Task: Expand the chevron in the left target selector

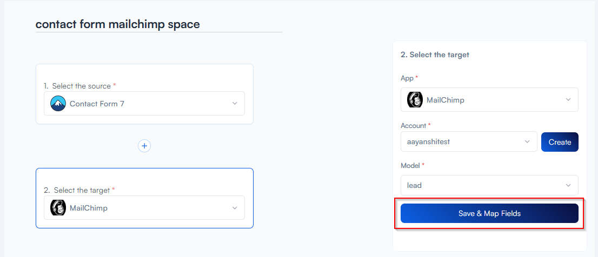Action: [x=234, y=208]
